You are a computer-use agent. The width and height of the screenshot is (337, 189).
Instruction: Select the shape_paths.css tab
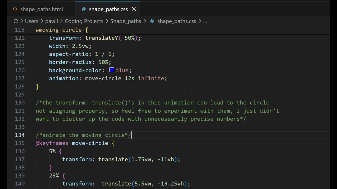click(108, 9)
